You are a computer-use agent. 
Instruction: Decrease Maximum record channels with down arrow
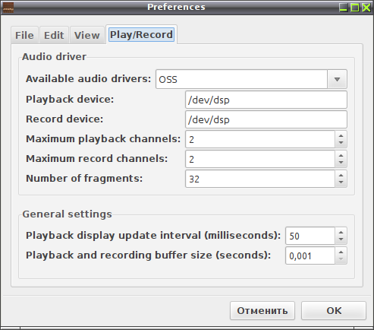coord(341,163)
